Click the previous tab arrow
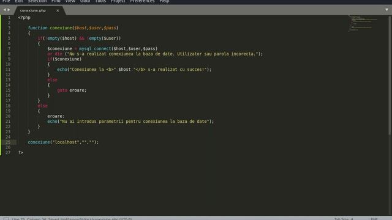Screen dimensions: 392x220 coord(4,10)
